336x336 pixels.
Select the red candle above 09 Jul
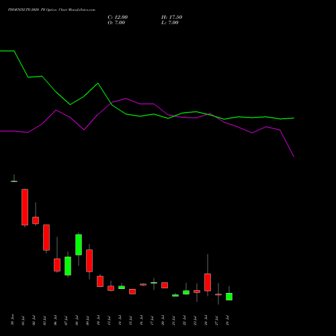(89, 261)
